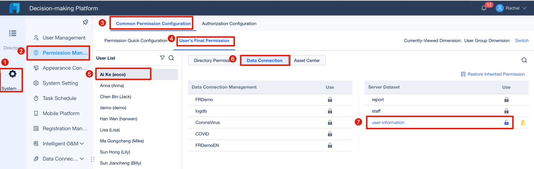Viewport: 534px width, 169px height.
Task: Open System Setting menu item
Action: 60,83
